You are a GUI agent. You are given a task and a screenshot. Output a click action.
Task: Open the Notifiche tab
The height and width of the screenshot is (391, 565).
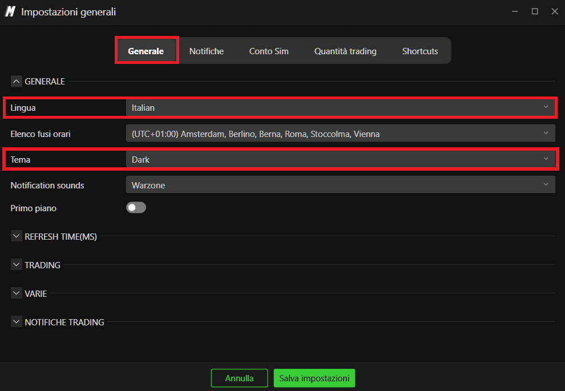pyautogui.click(x=207, y=51)
